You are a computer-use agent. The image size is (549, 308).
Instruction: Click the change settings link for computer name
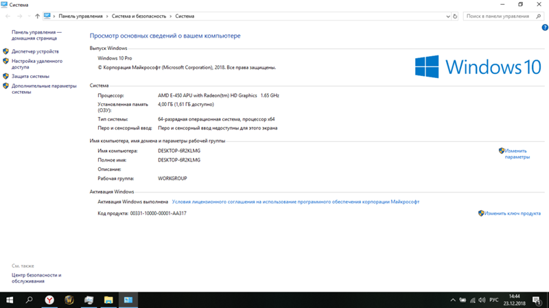[x=517, y=153]
